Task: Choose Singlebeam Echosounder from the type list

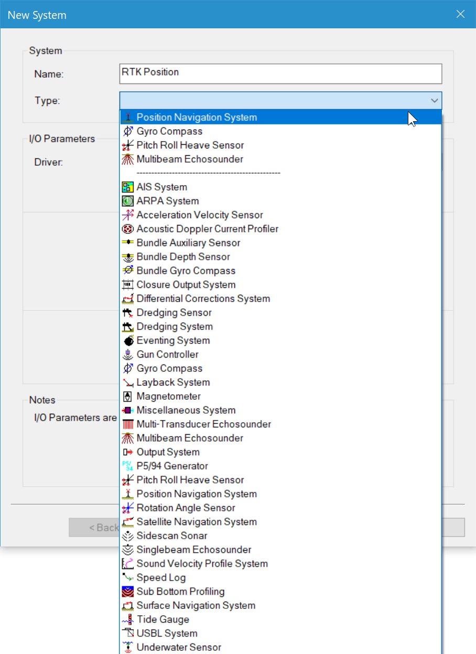Action: point(193,550)
